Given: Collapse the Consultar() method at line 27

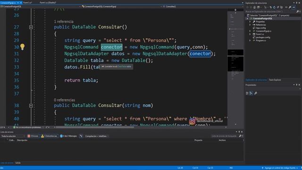Looking at the screenshot, I should pyautogui.click(x=31, y=27).
